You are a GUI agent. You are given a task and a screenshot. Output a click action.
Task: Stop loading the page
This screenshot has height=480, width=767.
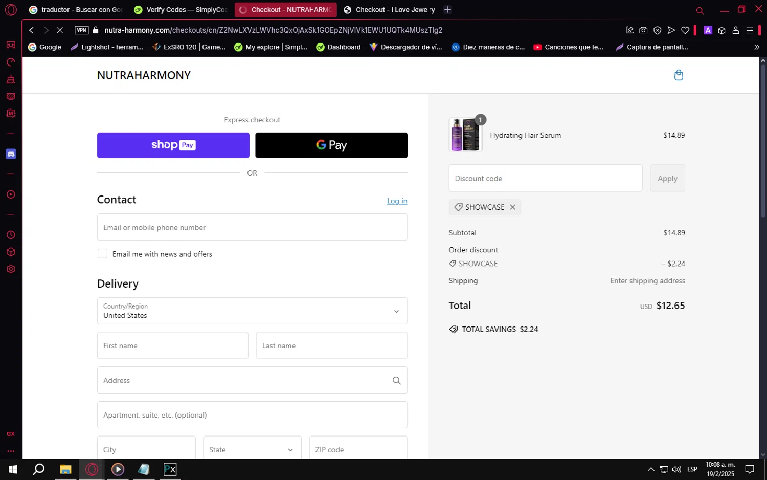point(60,30)
